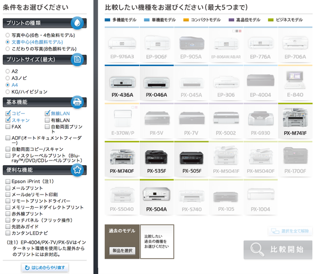Uncheck the コピー checkbox
This screenshot has width=315, height=274.
(x=8, y=114)
